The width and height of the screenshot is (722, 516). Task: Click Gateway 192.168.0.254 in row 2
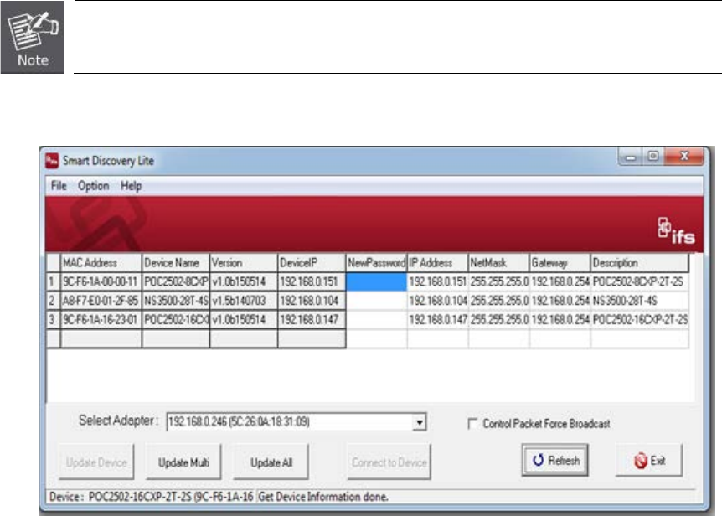[x=560, y=301]
